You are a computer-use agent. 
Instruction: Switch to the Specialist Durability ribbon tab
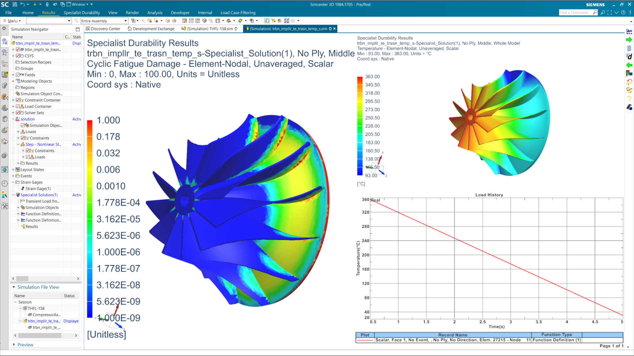(x=82, y=13)
